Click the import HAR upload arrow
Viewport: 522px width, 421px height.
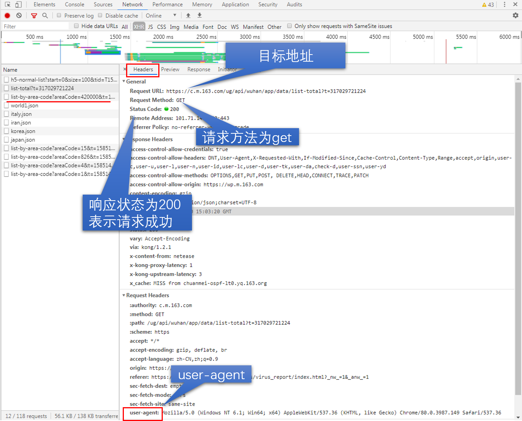point(188,15)
